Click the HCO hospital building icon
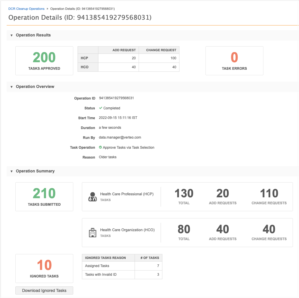Image resolution: width=299 pixels, height=298 pixels. (x=92, y=233)
